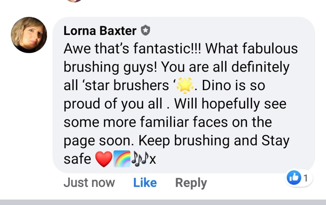Open the 'Just now' timestamp
This screenshot has height=205, width=326.
(89, 183)
